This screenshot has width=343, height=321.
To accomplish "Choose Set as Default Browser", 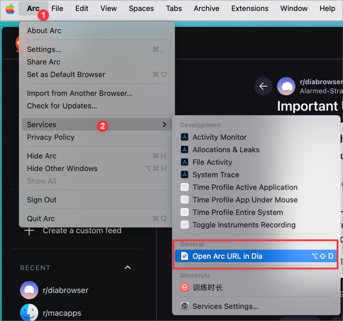I will coord(97,75).
